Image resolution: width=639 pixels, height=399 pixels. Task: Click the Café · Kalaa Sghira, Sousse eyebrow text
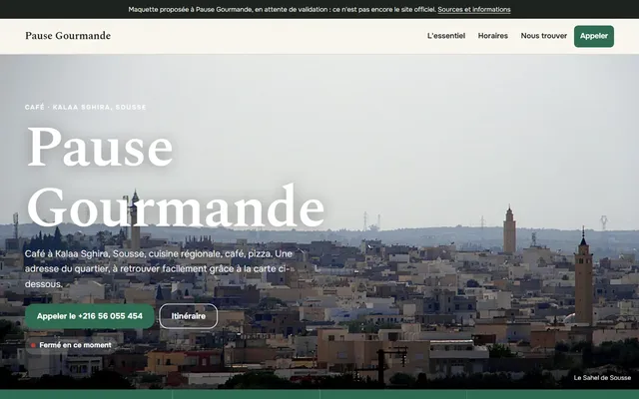(85, 107)
